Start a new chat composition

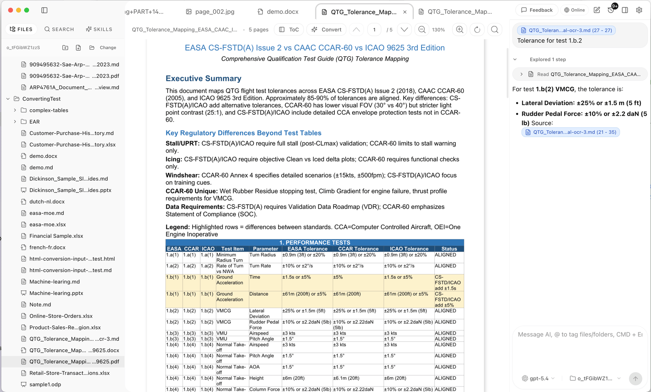[597, 10]
